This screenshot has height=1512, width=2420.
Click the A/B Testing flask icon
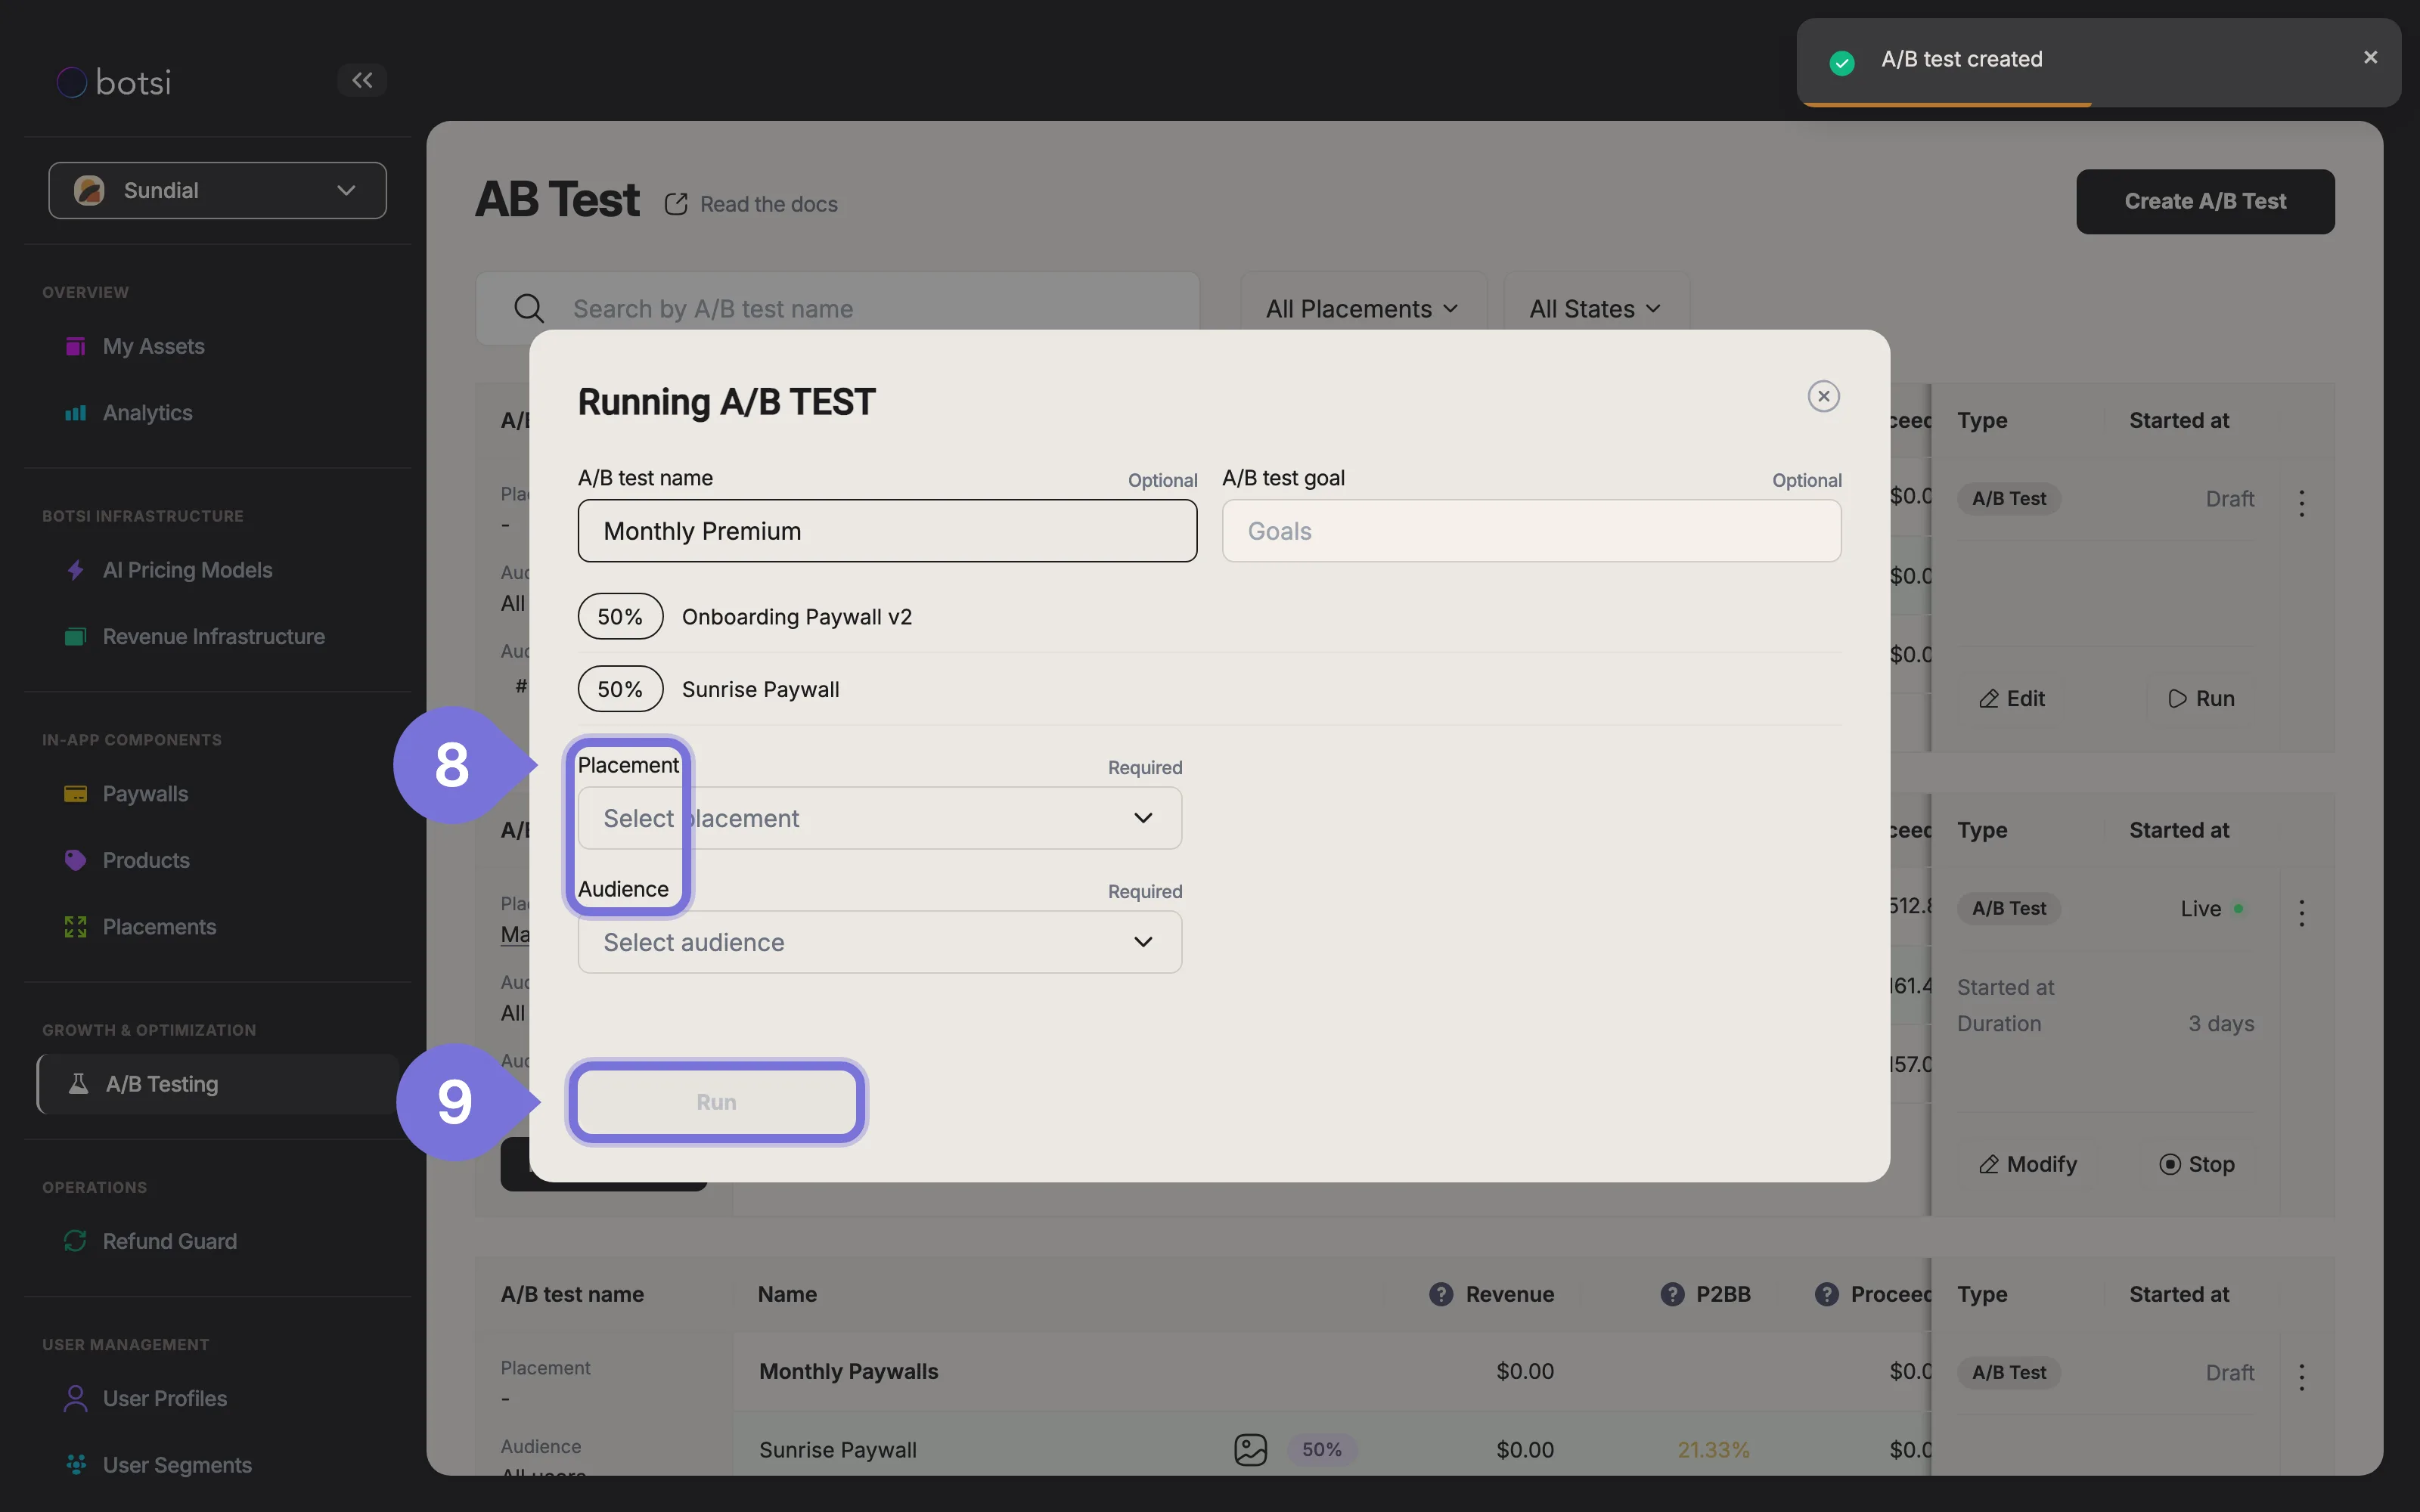(x=78, y=1083)
